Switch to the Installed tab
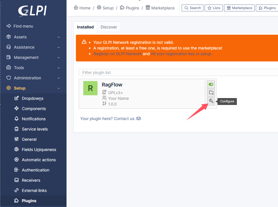Viewport: 278px width, 207px height. (85, 27)
